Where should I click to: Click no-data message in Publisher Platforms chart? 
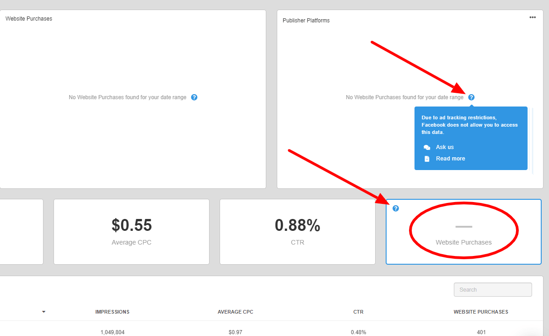(405, 97)
